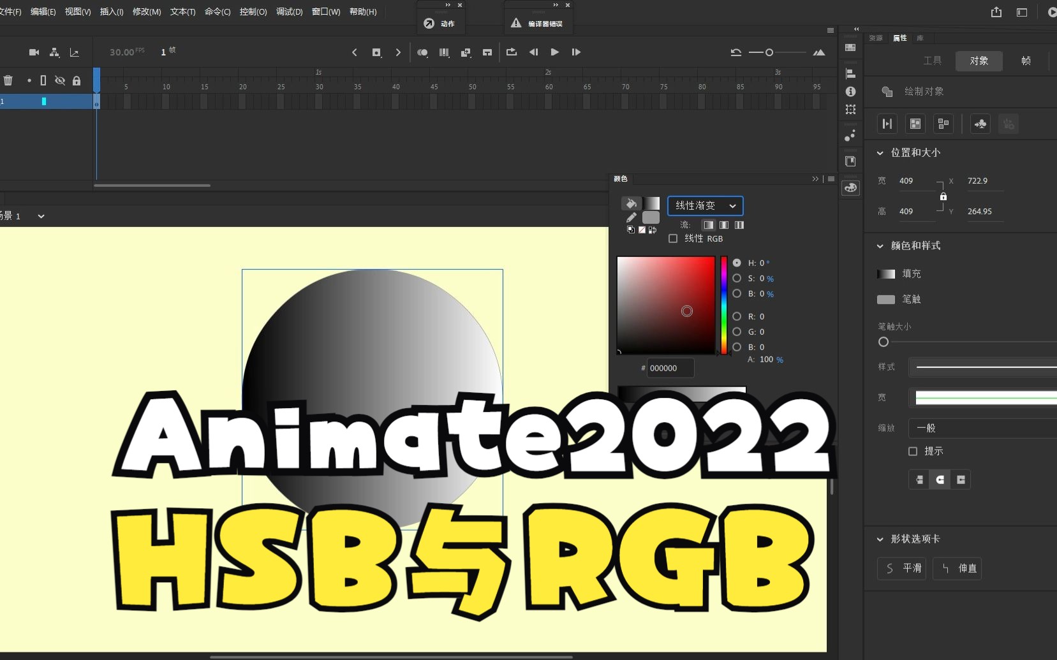The width and height of the screenshot is (1057, 660).
Task: Collapse the 形状选项卡 section
Action: 880,539
